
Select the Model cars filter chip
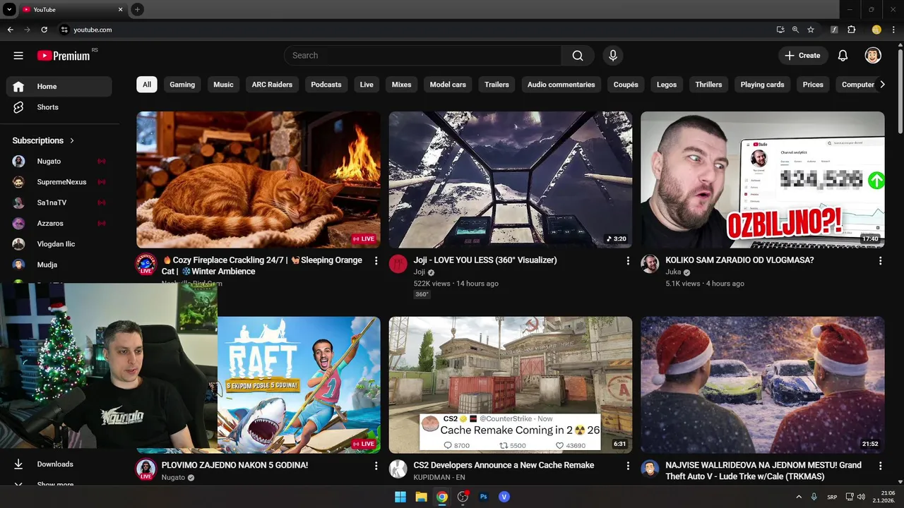448,85
